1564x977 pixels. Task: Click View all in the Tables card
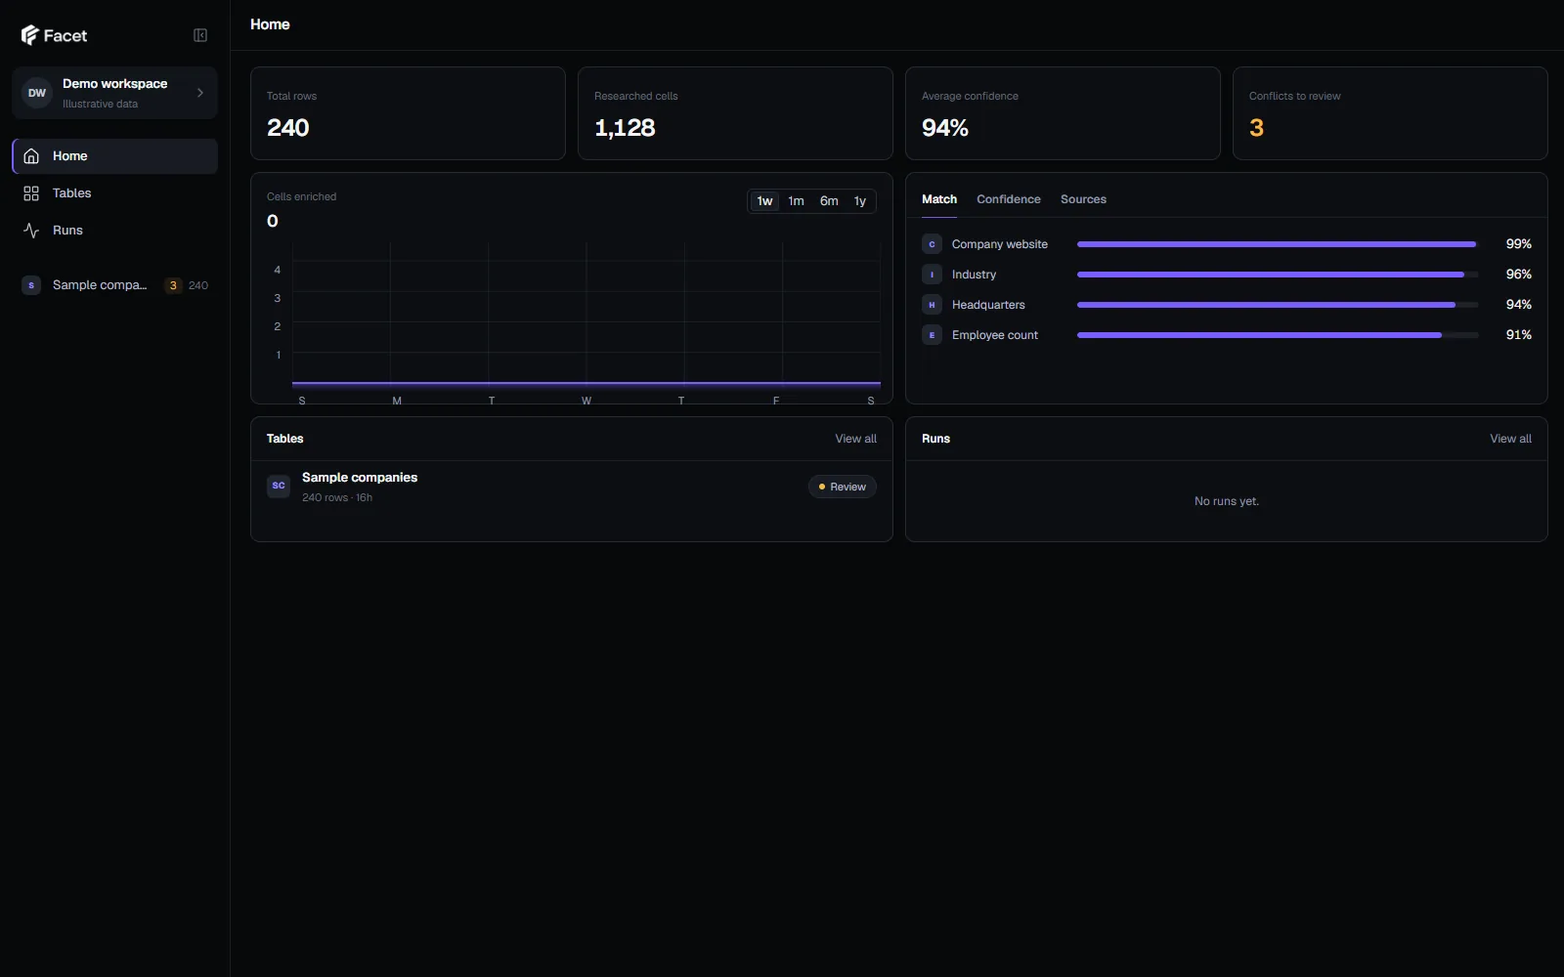[855, 439]
